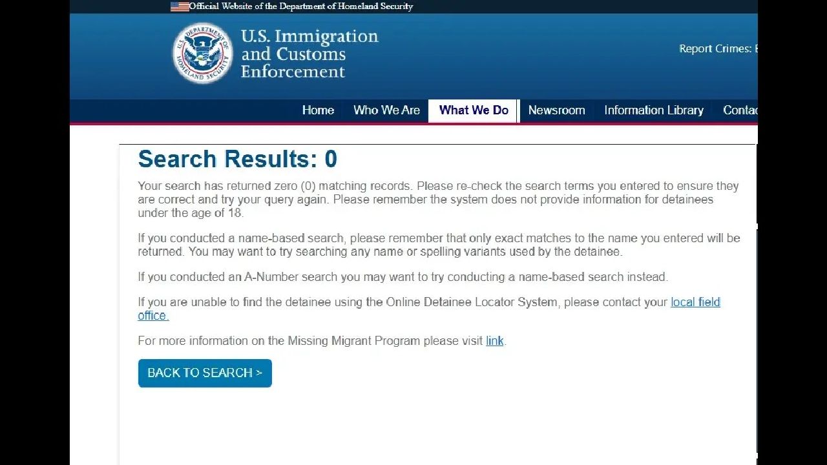Click the U.S. Immigration and Customs Enforcement title
Image resolution: width=827 pixels, height=465 pixels.
pos(309,54)
